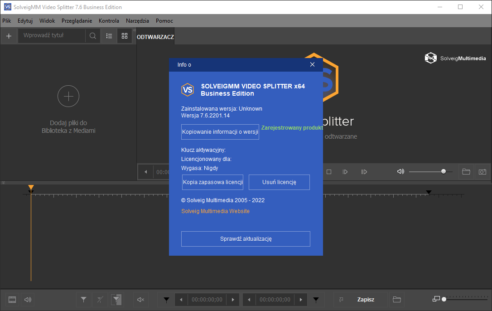The height and width of the screenshot is (311, 492).
Task: Open the Widok menu
Action: tap(47, 21)
